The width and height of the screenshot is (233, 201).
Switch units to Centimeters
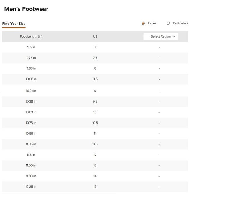coord(168,24)
